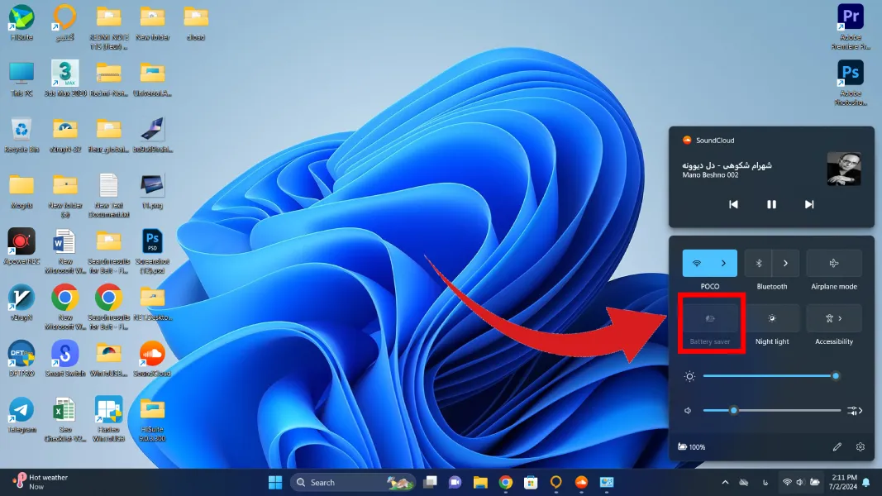Turn on Night light

(772, 318)
